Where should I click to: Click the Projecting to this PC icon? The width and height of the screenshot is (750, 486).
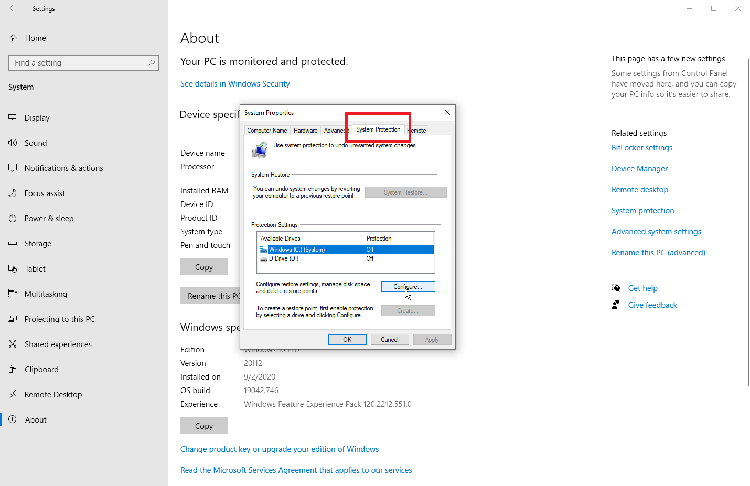click(x=13, y=319)
